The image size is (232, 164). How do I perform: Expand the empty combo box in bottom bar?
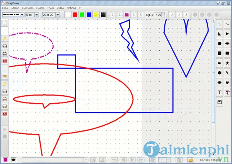pos(86,160)
